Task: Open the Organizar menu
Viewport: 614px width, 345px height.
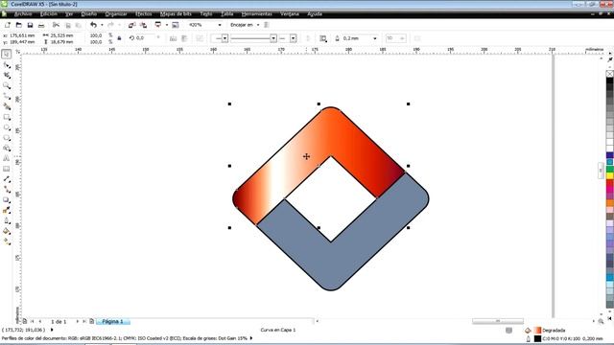Action: tap(116, 13)
